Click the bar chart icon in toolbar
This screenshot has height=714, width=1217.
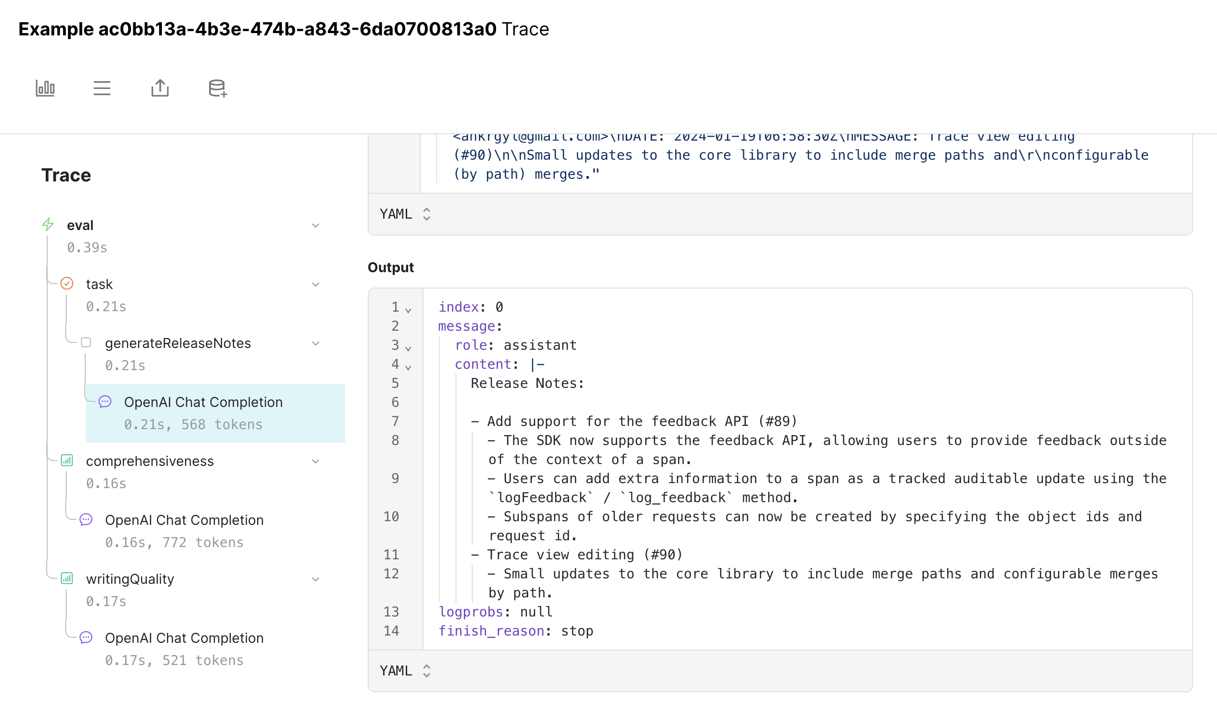45,88
